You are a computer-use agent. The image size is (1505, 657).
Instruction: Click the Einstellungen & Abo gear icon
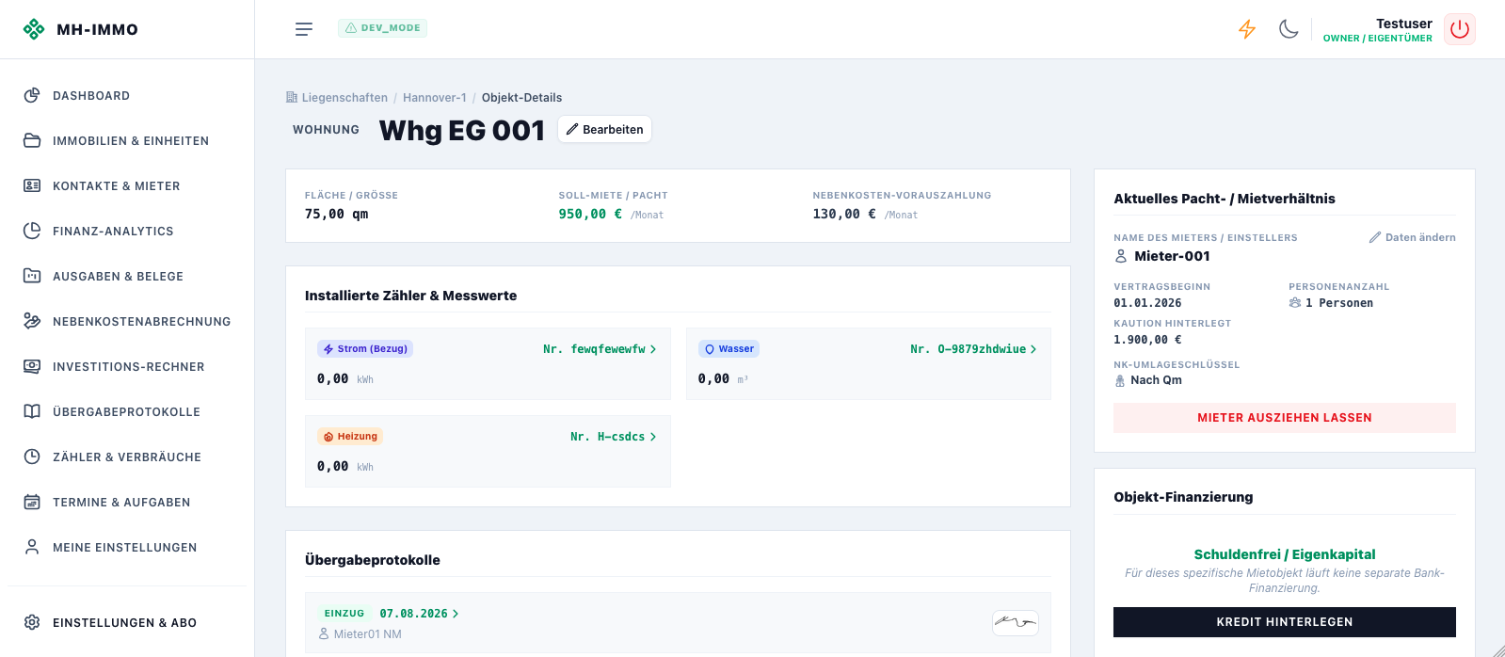pyautogui.click(x=32, y=622)
